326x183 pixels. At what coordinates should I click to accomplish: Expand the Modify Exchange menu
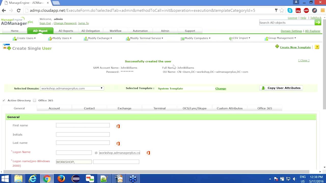point(98,38)
